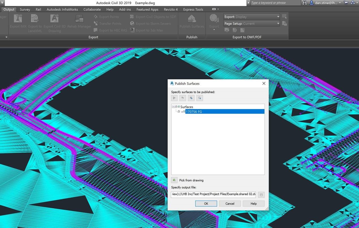Image resolution: width=359 pixels, height=228 pixels.
Task: Click the DWF export icon under Page Setup
Action: [235, 30]
